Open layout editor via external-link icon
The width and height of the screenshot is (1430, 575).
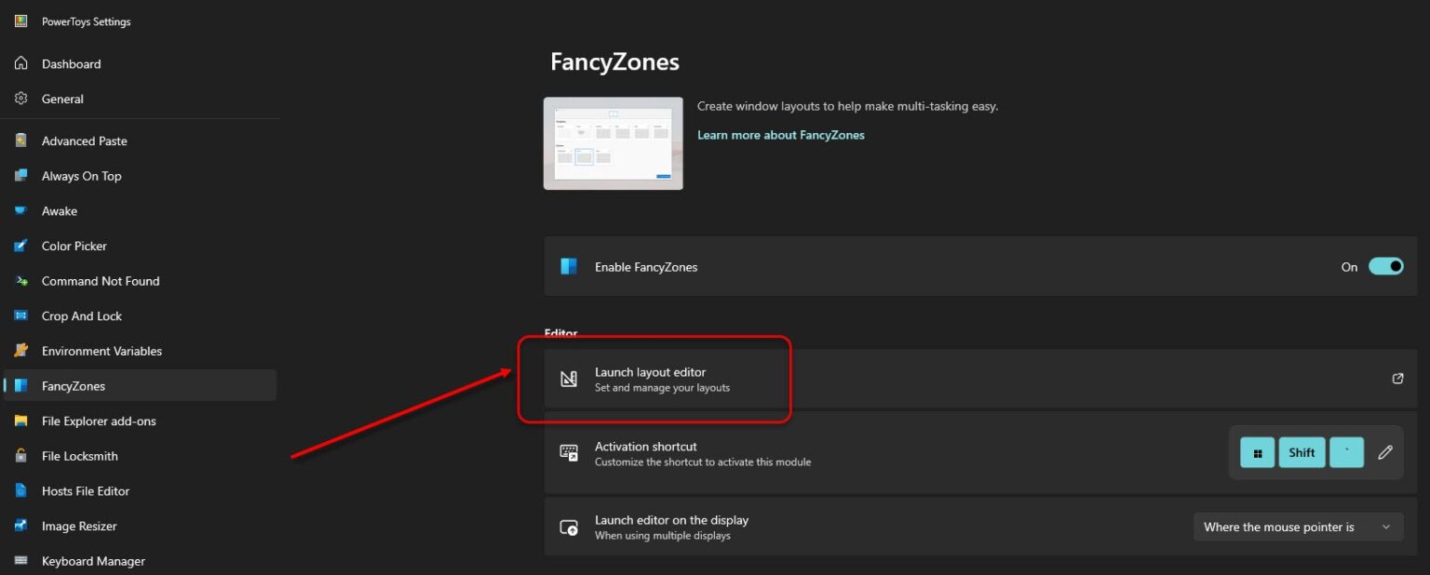tap(1397, 379)
